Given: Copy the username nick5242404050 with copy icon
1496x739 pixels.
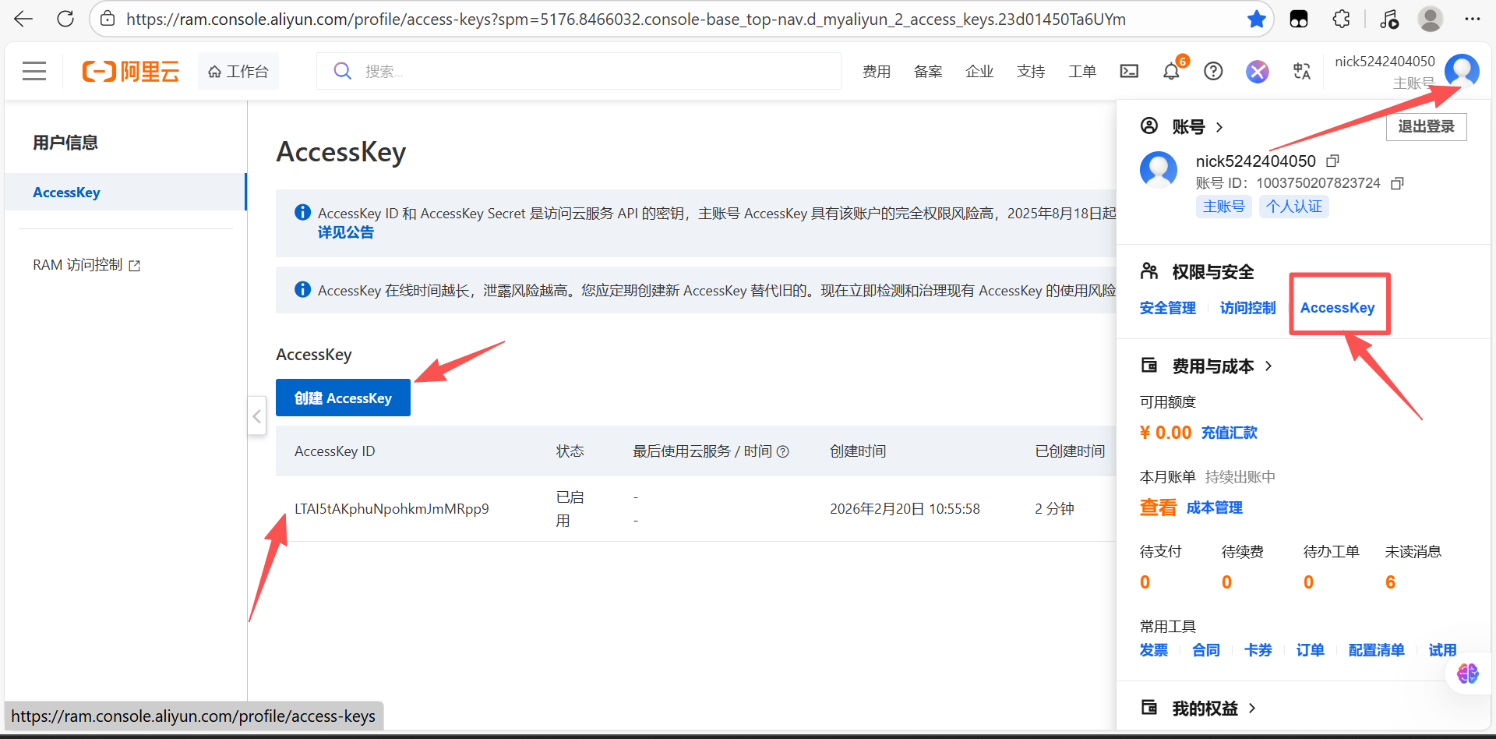Looking at the screenshot, I should (x=1333, y=161).
